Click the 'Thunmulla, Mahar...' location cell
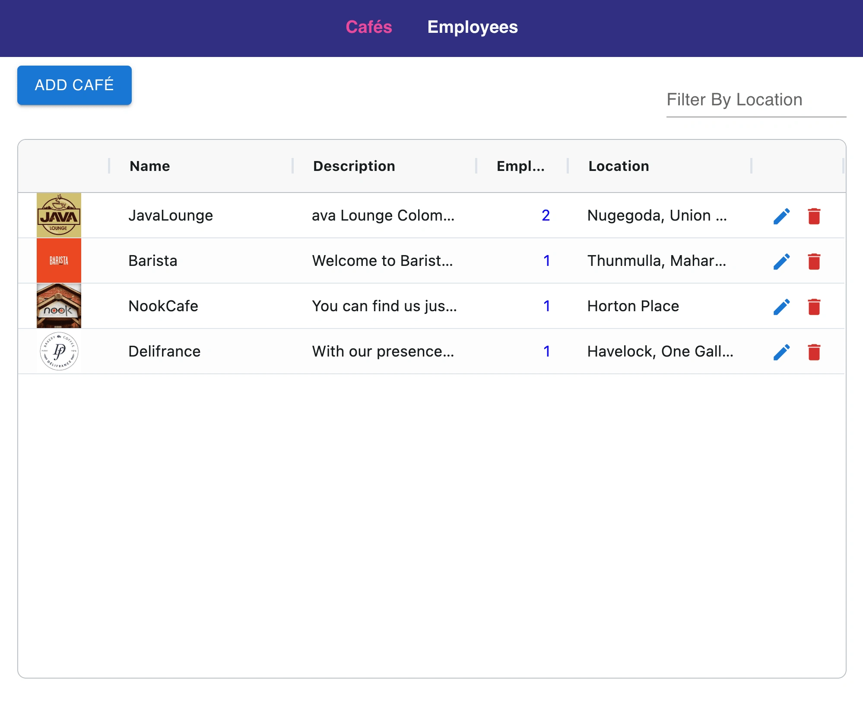This screenshot has height=720, width=863. [657, 261]
